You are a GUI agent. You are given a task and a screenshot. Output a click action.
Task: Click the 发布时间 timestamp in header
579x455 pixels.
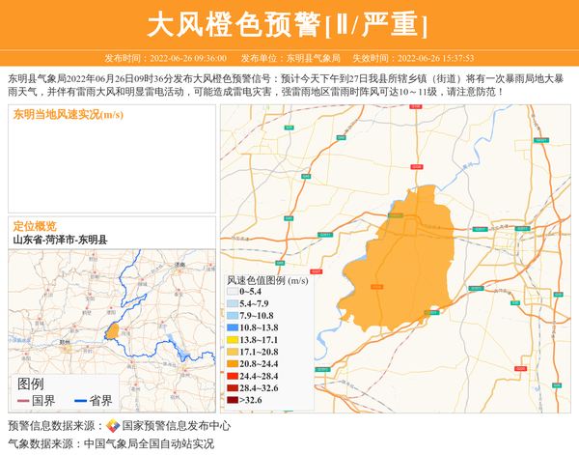(x=165, y=58)
